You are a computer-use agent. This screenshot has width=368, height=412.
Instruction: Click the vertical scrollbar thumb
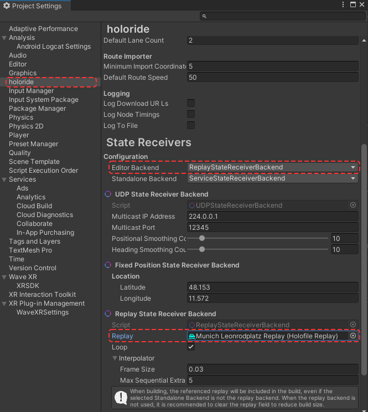pos(364,260)
